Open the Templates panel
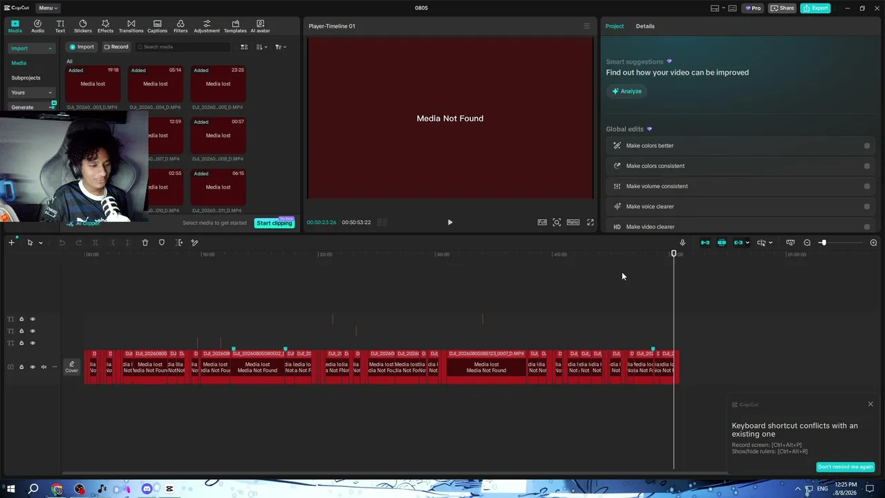The width and height of the screenshot is (885, 498). point(235,26)
